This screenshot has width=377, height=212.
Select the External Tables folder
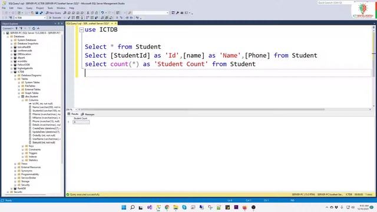tap(32, 90)
